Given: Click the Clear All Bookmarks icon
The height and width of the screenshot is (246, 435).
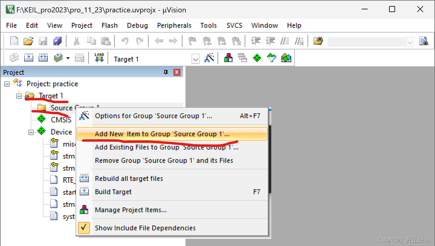Looking at the screenshot, I should point(237,41).
